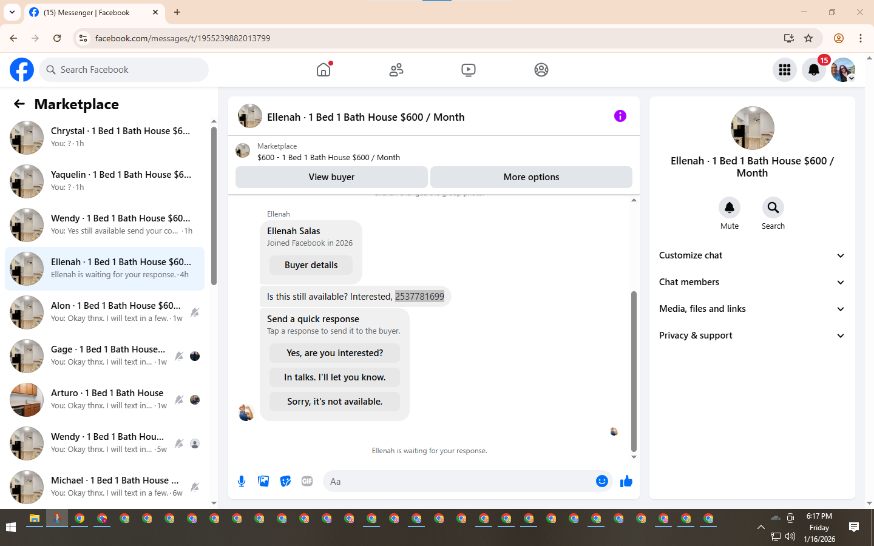Expand Customize chat section

click(752, 255)
